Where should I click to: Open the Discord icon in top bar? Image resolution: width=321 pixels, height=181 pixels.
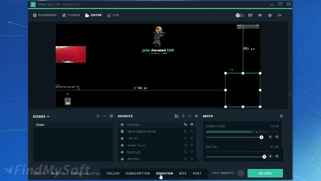tap(260, 15)
